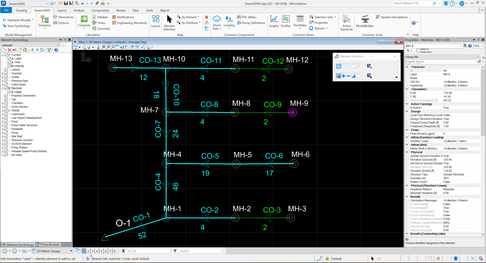This screenshot has width=486, height=263.
Task: Switch to the Report ribbon tab
Action: tap(165, 10)
